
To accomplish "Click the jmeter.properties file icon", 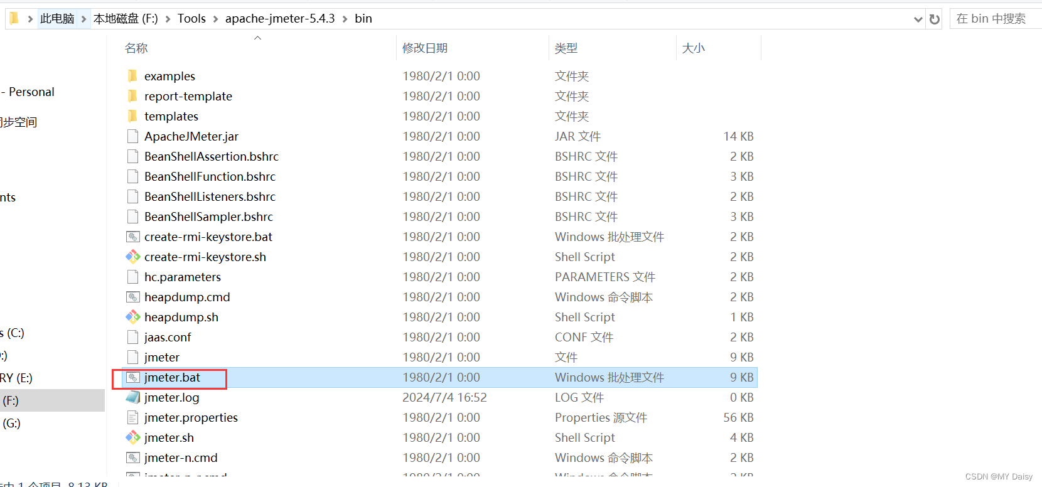I will pyautogui.click(x=132, y=417).
